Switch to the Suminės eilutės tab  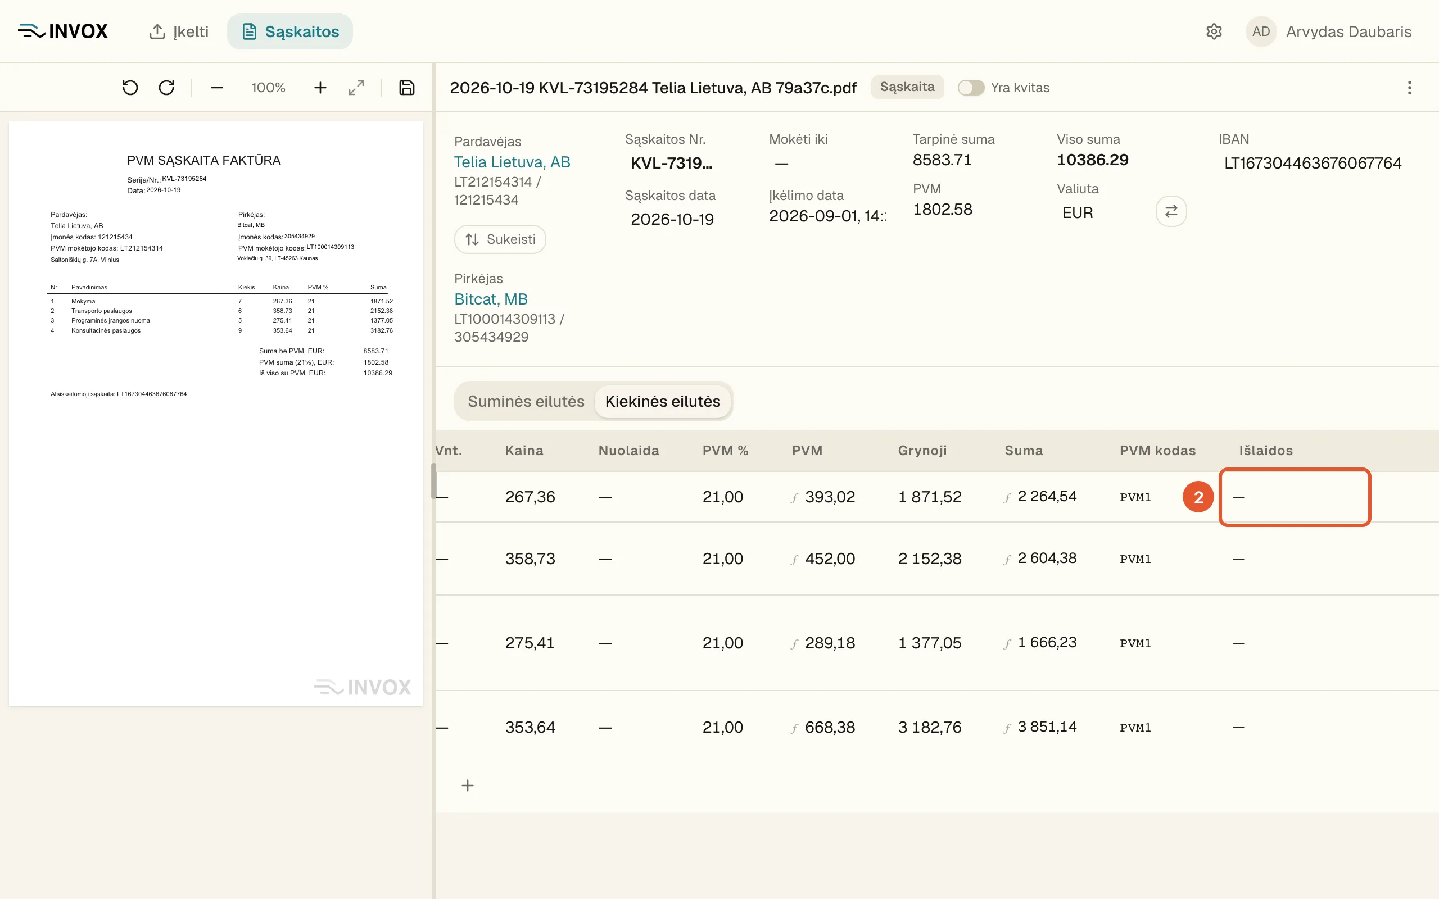(526, 401)
